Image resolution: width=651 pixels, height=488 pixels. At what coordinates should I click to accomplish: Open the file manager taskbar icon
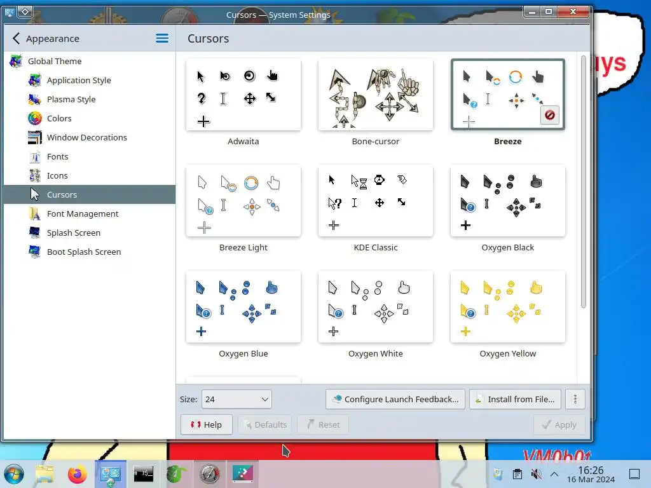pyautogui.click(x=45, y=474)
